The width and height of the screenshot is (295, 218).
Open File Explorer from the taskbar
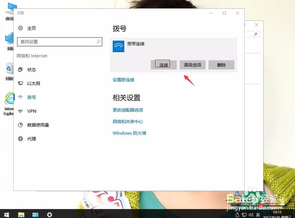pos(21,214)
